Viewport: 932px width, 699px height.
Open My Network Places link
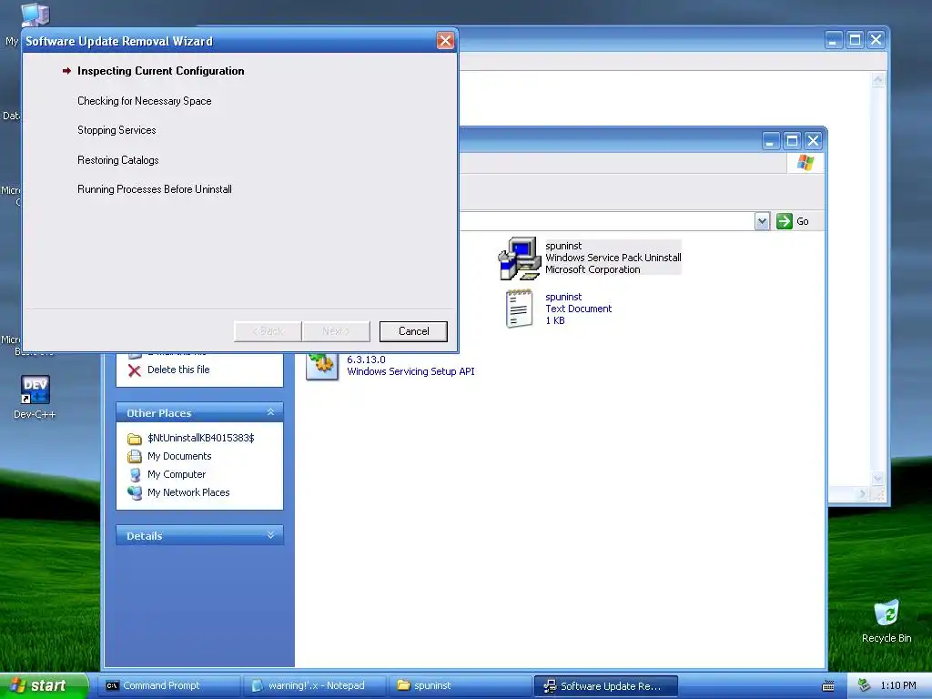click(188, 492)
